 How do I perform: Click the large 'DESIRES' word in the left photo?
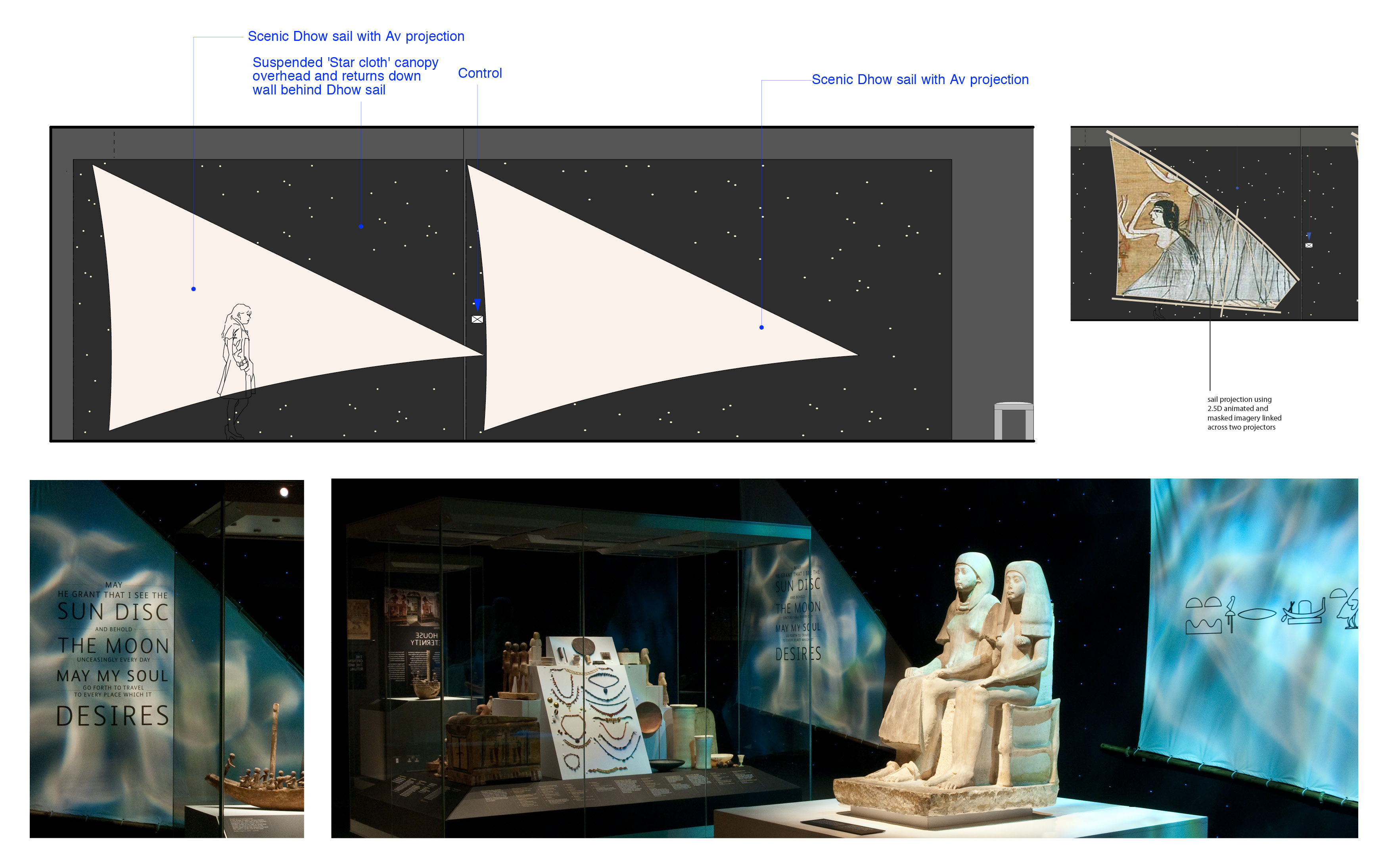(x=113, y=716)
